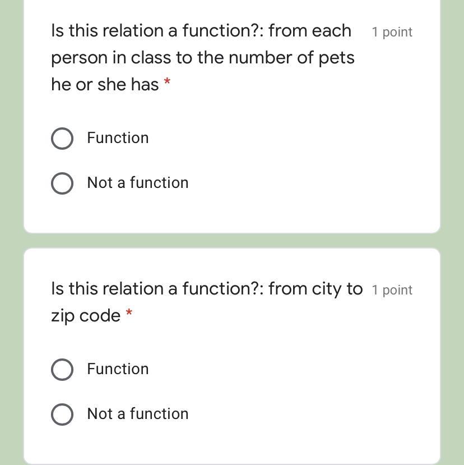Click the "1 point" label on zip code question
This screenshot has width=464, height=465.
(392, 290)
